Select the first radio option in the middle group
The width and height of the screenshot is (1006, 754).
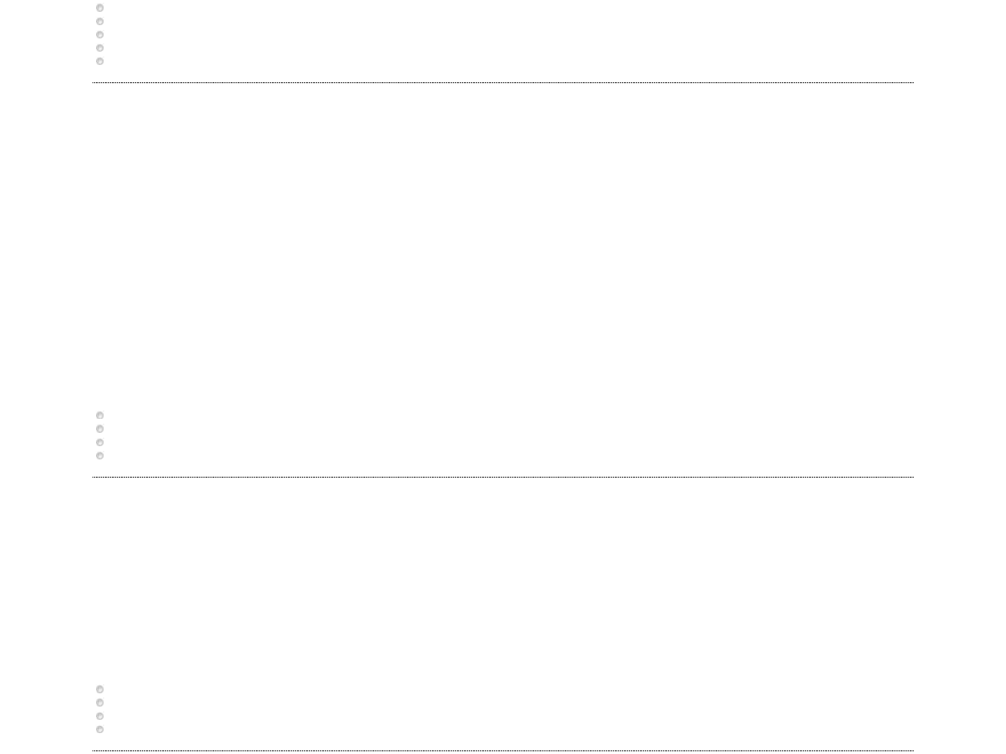pyautogui.click(x=100, y=415)
